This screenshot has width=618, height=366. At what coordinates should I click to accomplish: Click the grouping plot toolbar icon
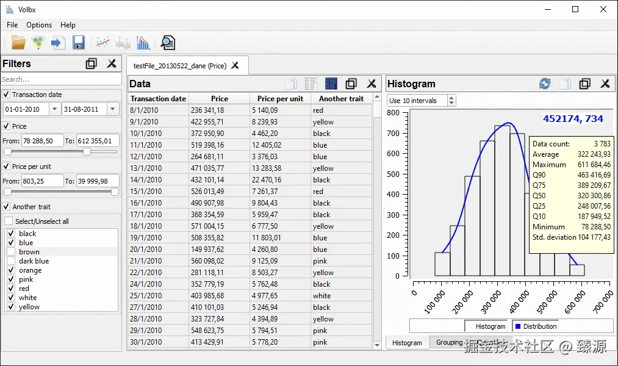[x=123, y=43]
